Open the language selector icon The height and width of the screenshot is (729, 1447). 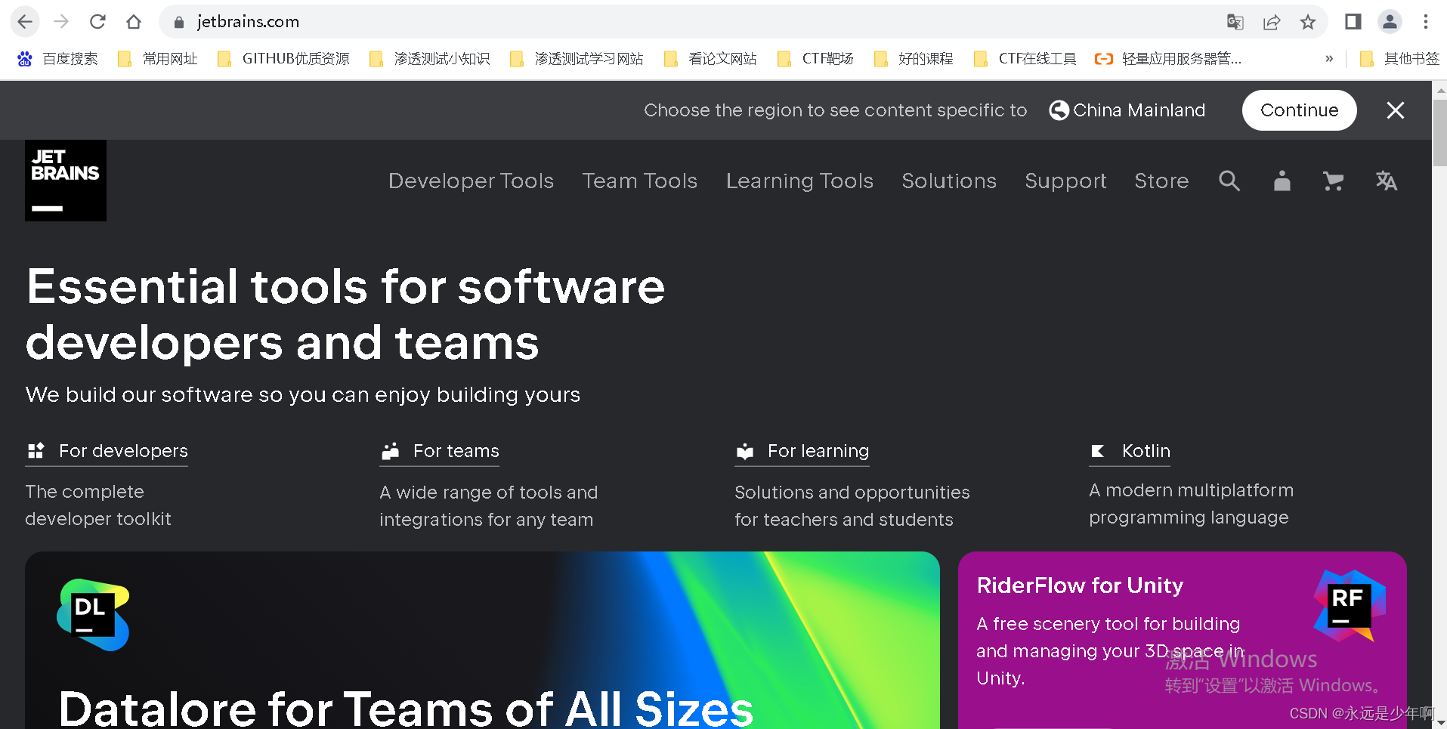pyautogui.click(x=1387, y=181)
